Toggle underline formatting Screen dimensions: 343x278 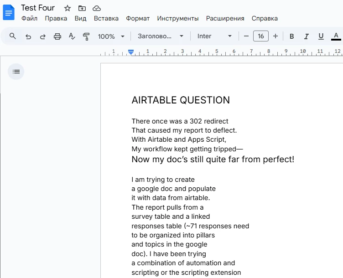pos(321,36)
